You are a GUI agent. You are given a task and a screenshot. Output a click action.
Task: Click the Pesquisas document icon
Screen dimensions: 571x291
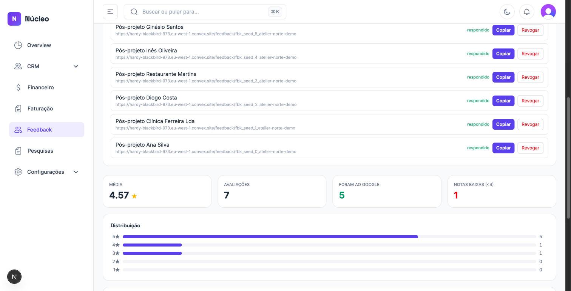18,151
